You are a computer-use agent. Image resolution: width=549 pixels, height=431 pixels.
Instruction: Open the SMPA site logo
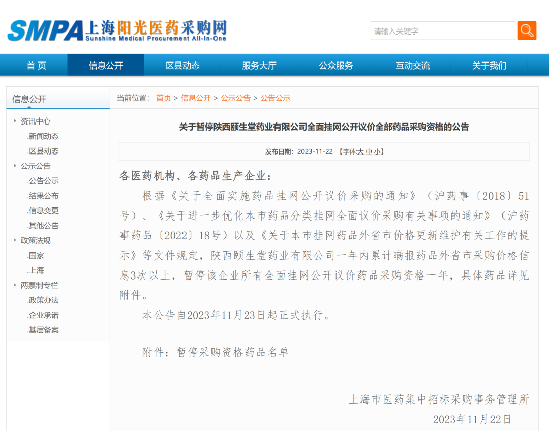point(117,31)
